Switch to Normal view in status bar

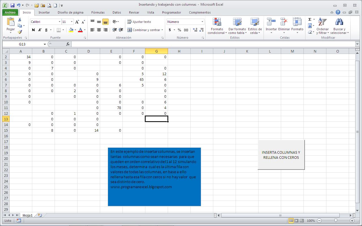coord(291,221)
